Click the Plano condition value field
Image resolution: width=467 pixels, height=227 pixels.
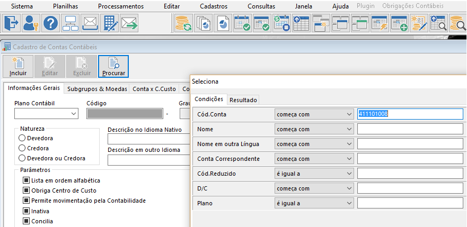click(x=410, y=203)
